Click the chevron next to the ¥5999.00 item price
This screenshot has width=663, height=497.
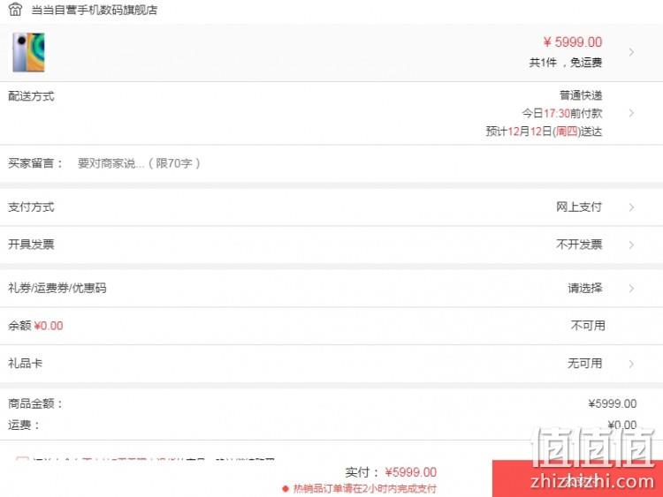(631, 52)
